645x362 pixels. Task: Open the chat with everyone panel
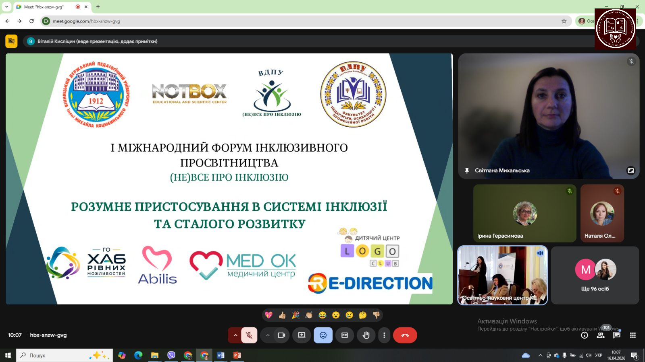pyautogui.click(x=616, y=335)
